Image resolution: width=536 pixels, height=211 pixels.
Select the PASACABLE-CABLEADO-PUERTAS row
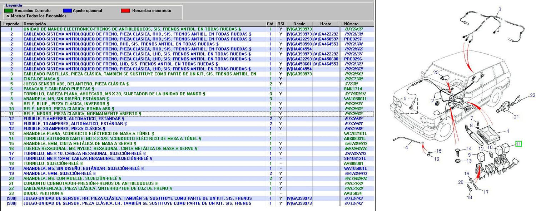point(187,89)
